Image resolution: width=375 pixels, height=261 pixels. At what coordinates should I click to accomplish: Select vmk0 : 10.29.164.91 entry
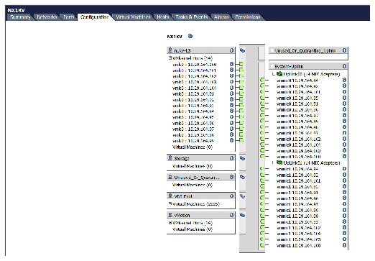(x=193, y=93)
